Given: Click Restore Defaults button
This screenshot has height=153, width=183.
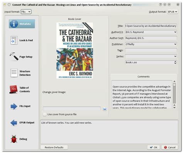Looking at the screenshot, I should coord(54,147).
